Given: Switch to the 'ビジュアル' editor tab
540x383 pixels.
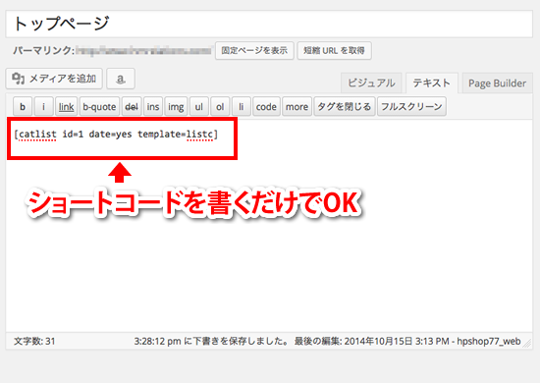Looking at the screenshot, I should 371,83.
